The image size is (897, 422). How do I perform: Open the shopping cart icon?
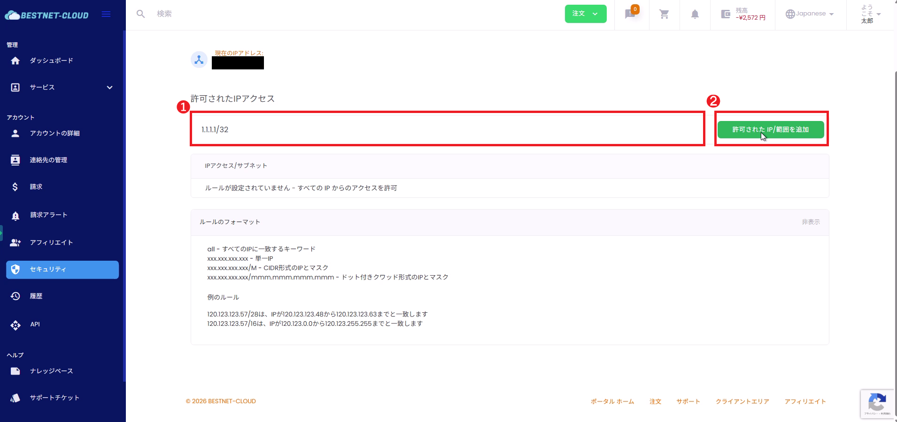[664, 14]
